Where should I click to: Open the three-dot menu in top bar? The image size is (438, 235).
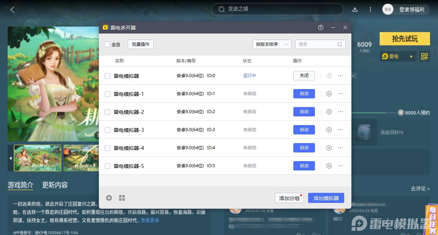[370, 9]
